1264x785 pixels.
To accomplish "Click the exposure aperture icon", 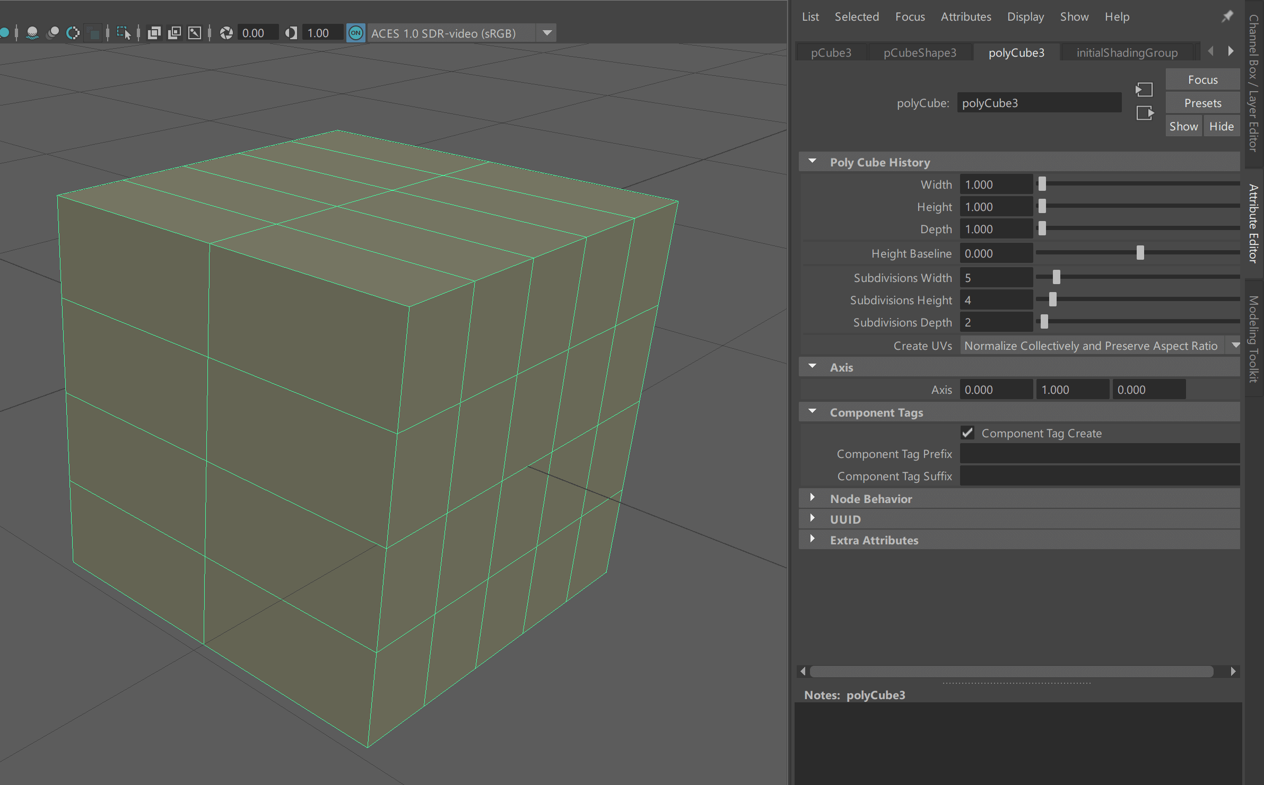I will [x=226, y=33].
